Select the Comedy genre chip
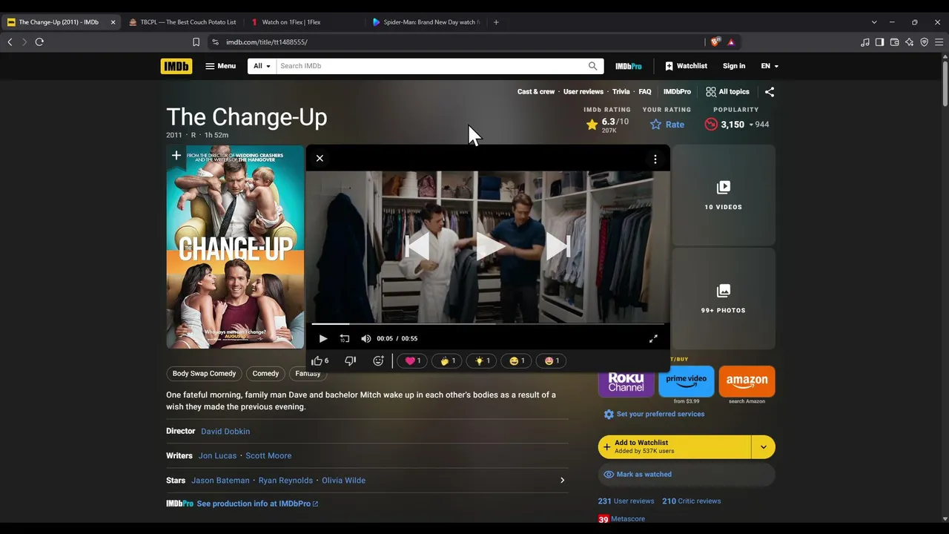This screenshot has width=949, height=534. tap(265, 374)
